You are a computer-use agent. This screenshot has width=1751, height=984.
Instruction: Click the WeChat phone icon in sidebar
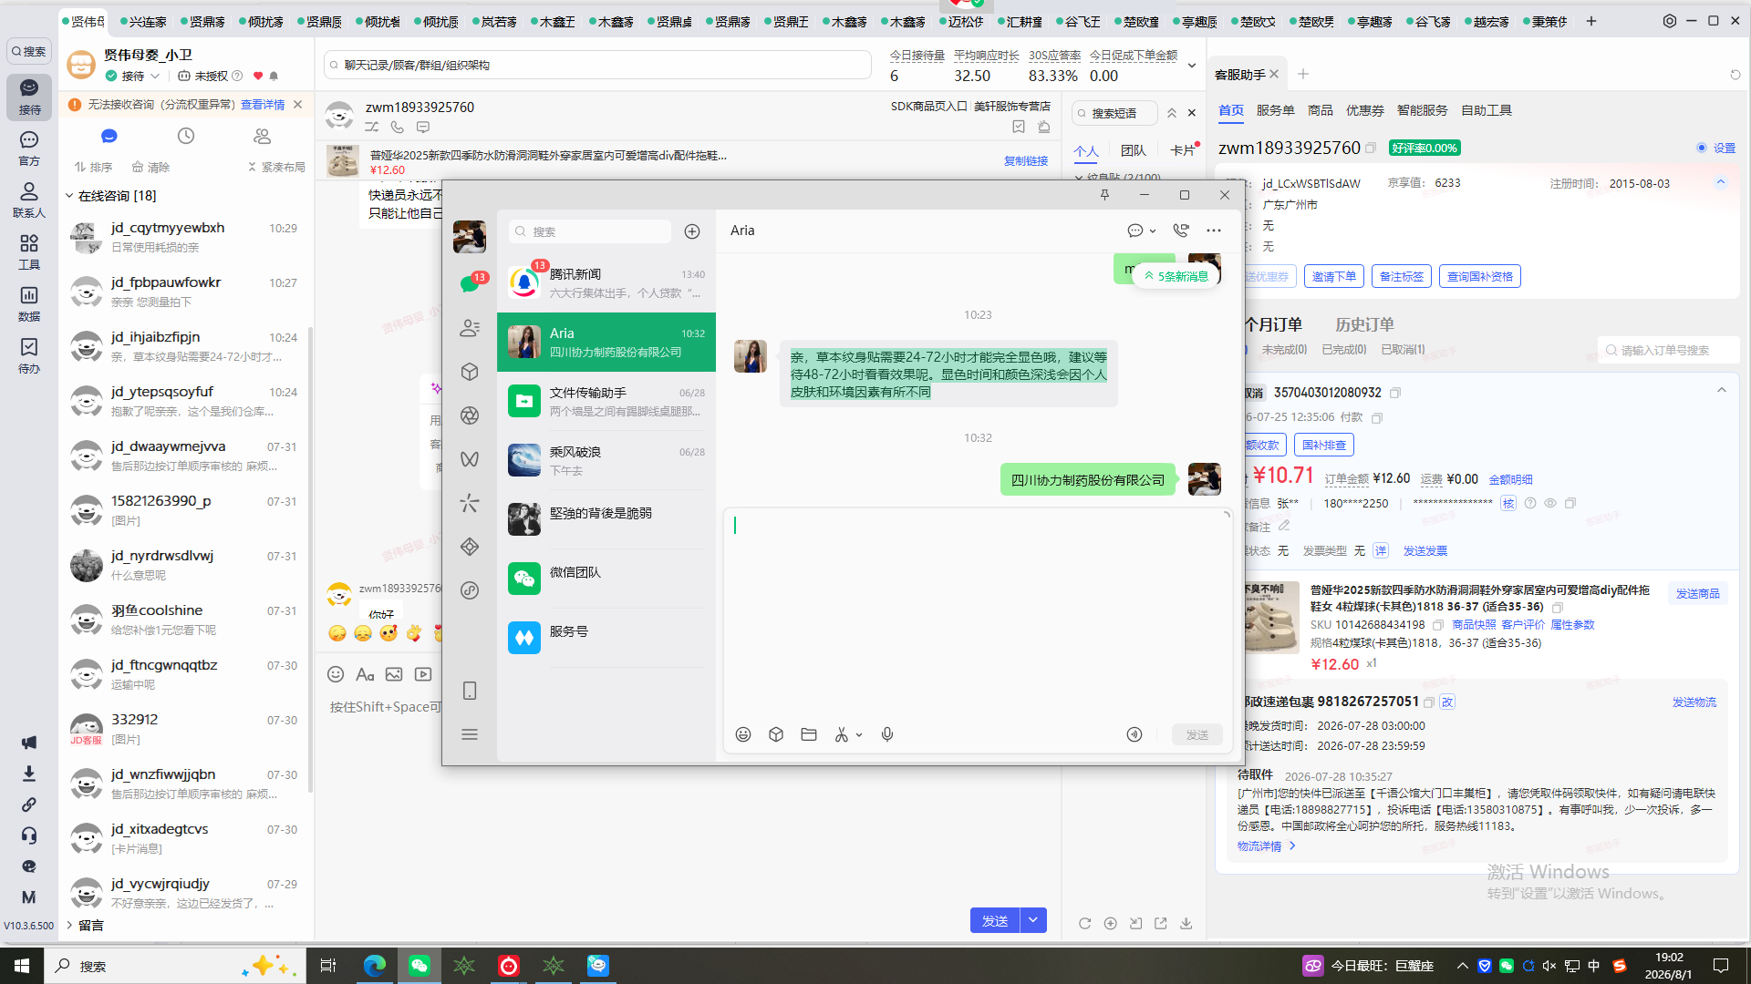tap(470, 691)
